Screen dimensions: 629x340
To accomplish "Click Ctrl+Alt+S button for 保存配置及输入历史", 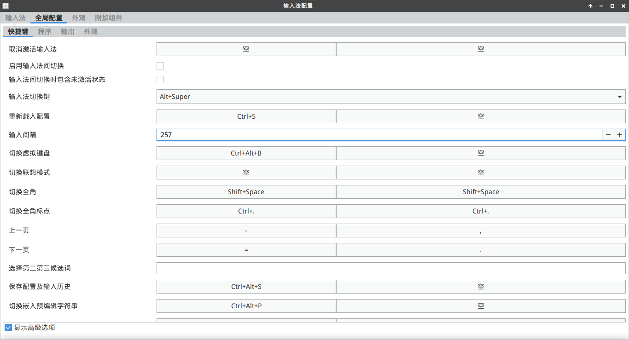I will coord(246,287).
